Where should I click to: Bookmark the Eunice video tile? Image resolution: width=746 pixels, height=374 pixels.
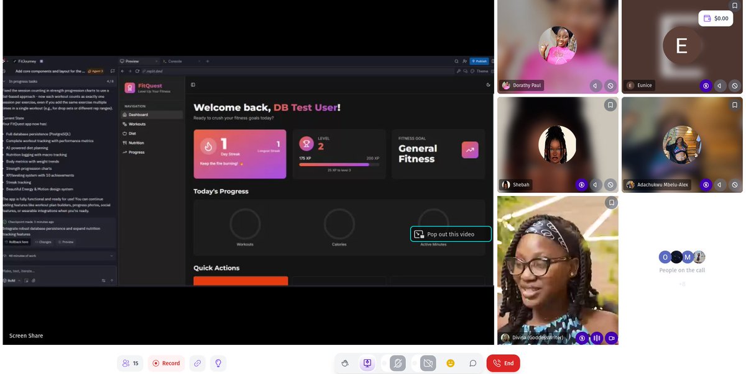click(x=735, y=6)
